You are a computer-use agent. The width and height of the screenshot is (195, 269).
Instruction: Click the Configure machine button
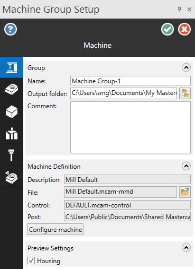pyautogui.click(x=55, y=229)
